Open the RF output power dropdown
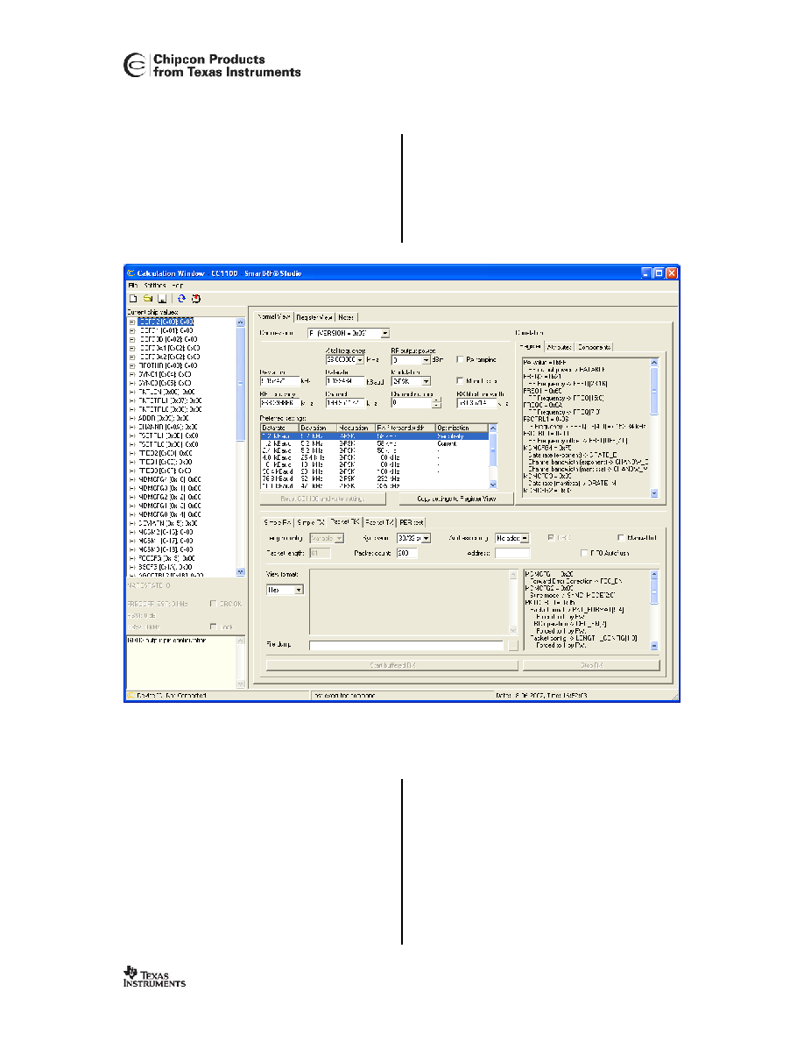804x1041 pixels. pos(426,360)
